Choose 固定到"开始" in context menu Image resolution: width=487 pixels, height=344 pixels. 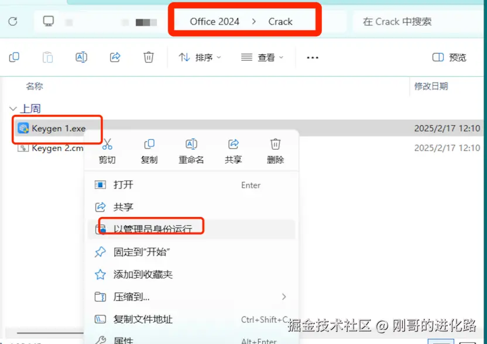click(x=191, y=252)
